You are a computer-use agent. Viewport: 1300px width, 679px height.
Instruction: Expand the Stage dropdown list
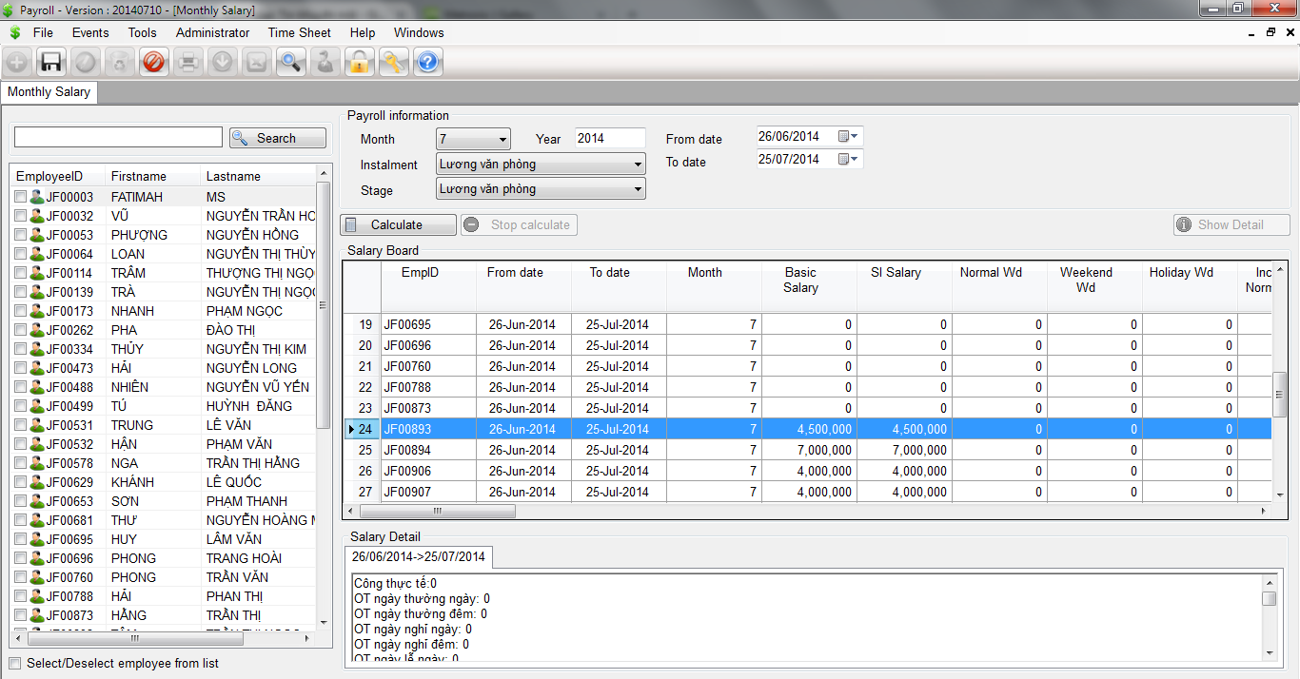click(x=637, y=189)
